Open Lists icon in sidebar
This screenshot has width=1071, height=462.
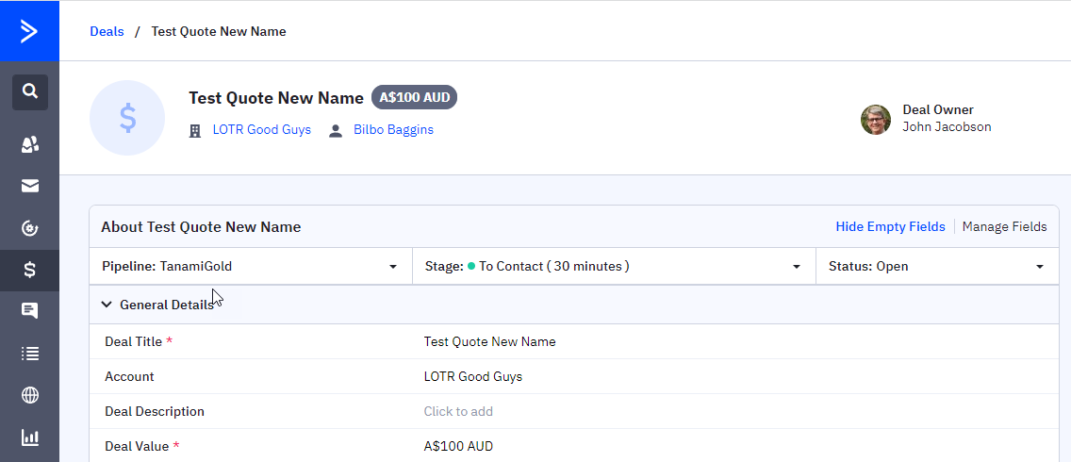30,354
